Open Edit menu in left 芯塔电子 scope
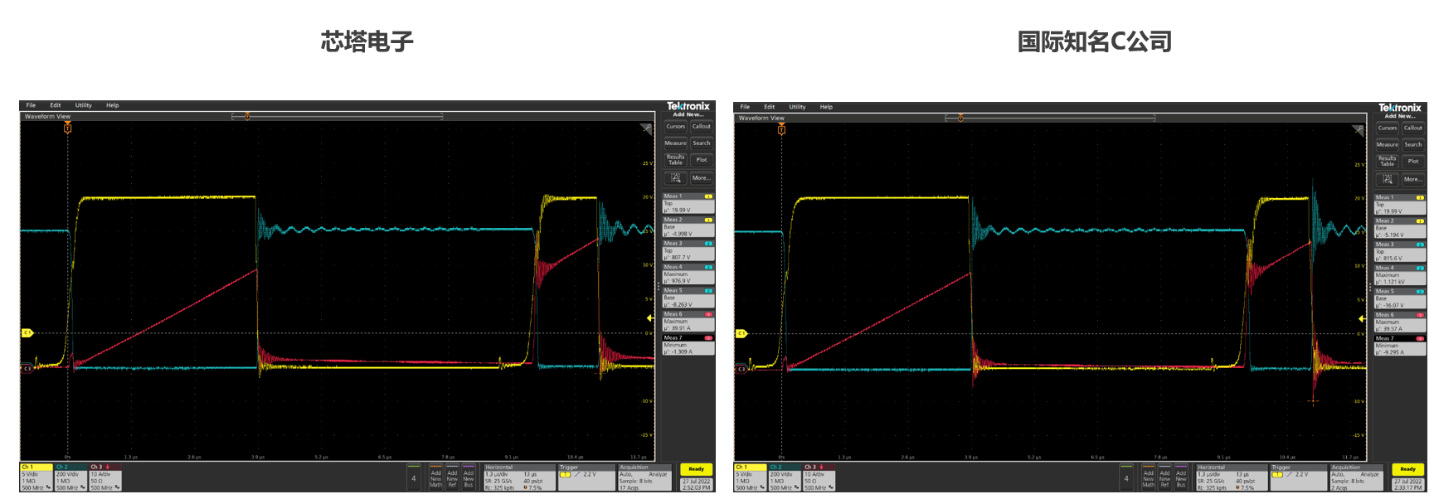Viewport: 1434px width, 499px height. coord(56,105)
